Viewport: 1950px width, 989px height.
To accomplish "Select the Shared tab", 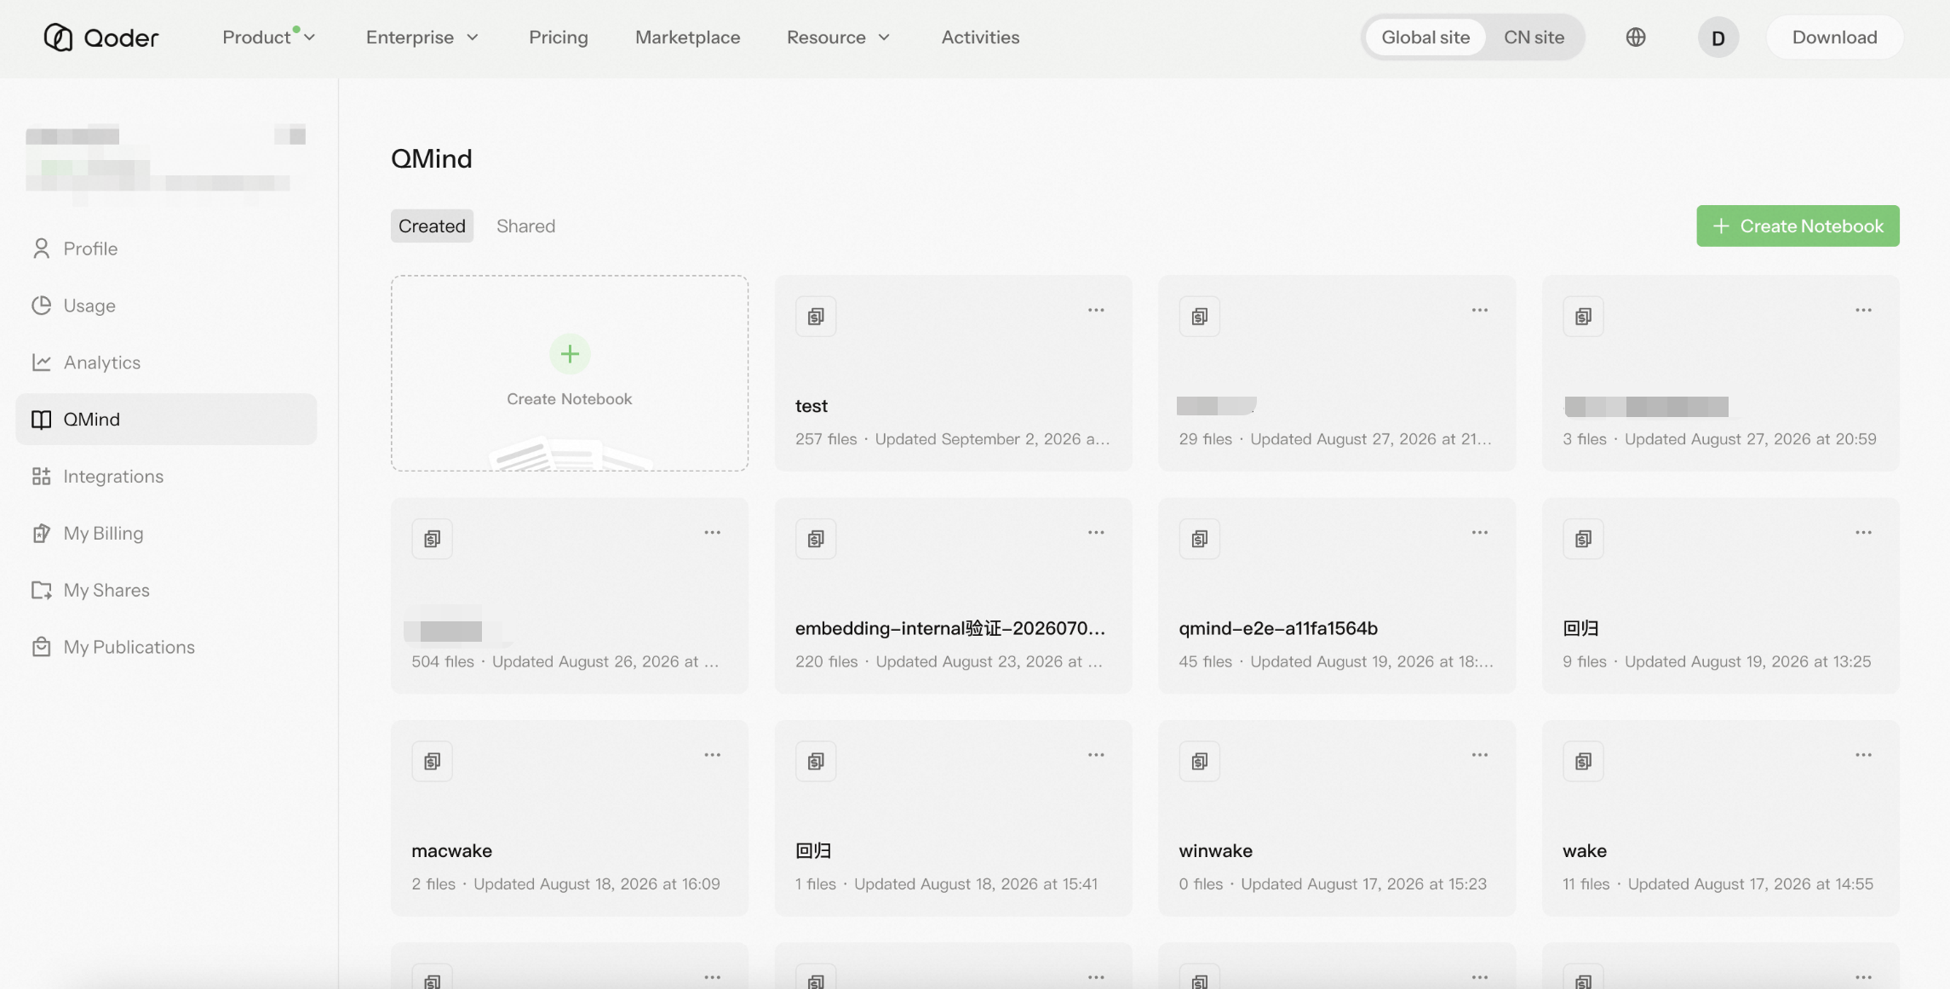I will [x=525, y=226].
